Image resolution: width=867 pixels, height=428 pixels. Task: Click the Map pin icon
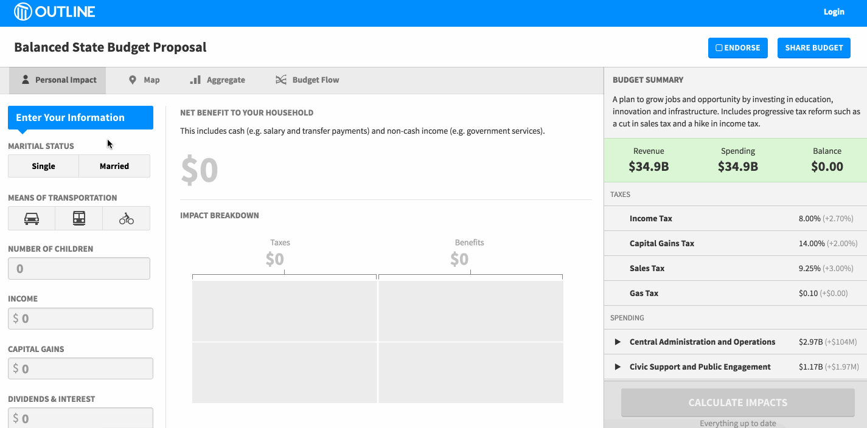pos(133,80)
